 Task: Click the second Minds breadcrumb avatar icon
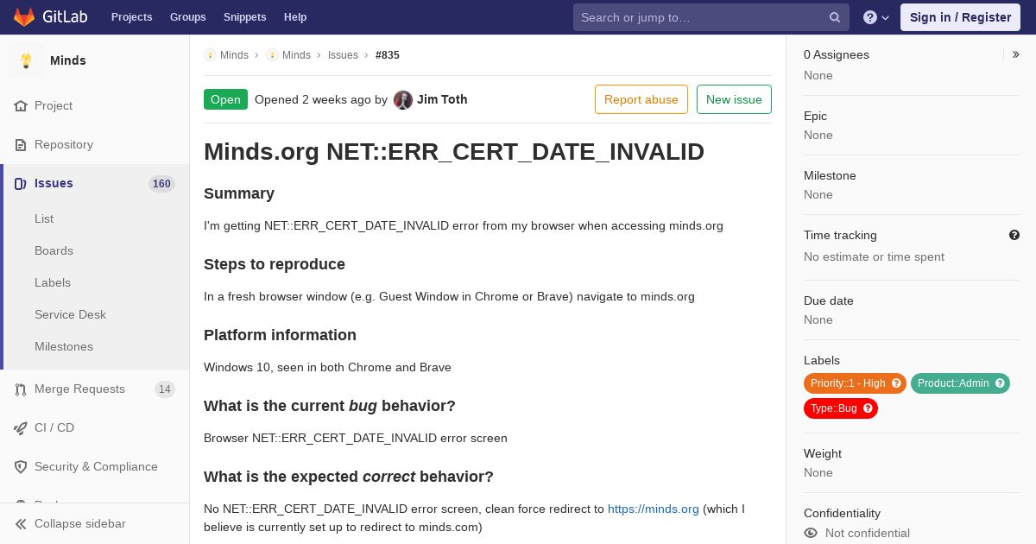[272, 54]
